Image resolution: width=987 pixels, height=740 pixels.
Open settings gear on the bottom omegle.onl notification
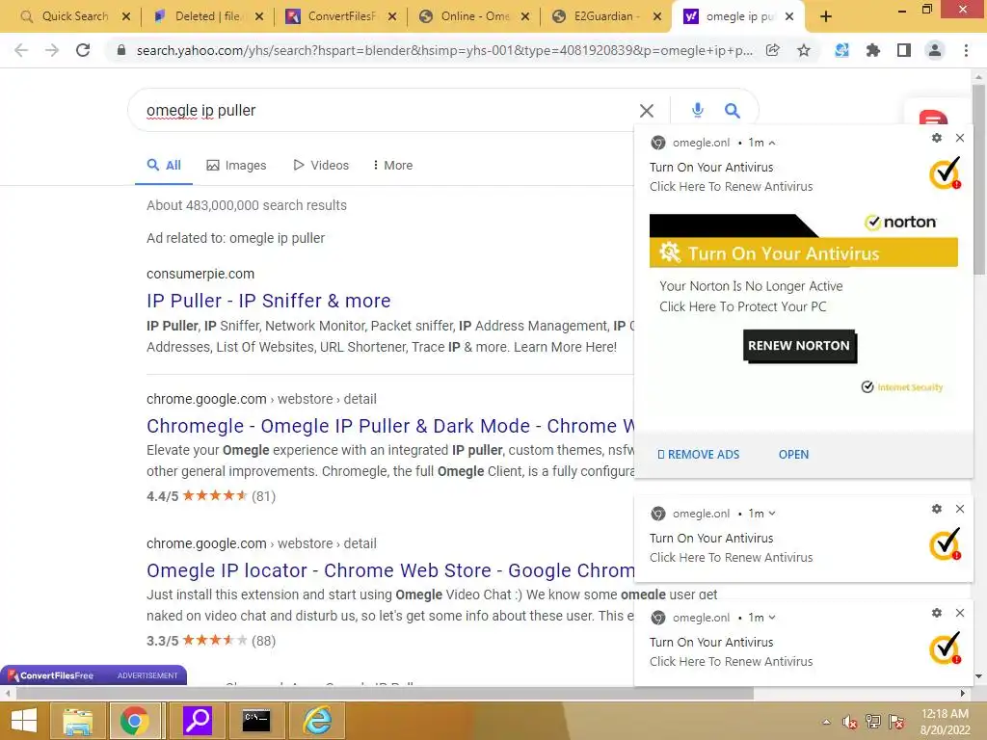point(937,613)
